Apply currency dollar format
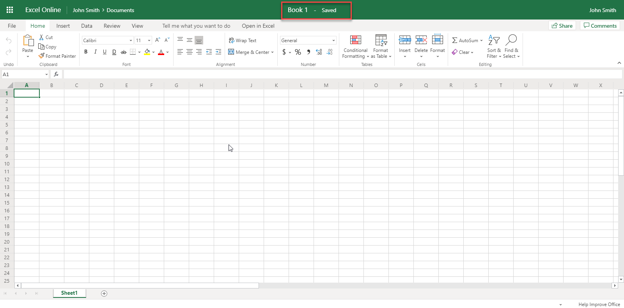 pos(284,52)
